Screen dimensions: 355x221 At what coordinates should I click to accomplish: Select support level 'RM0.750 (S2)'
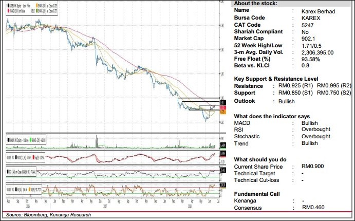pyautogui.click(x=334, y=93)
